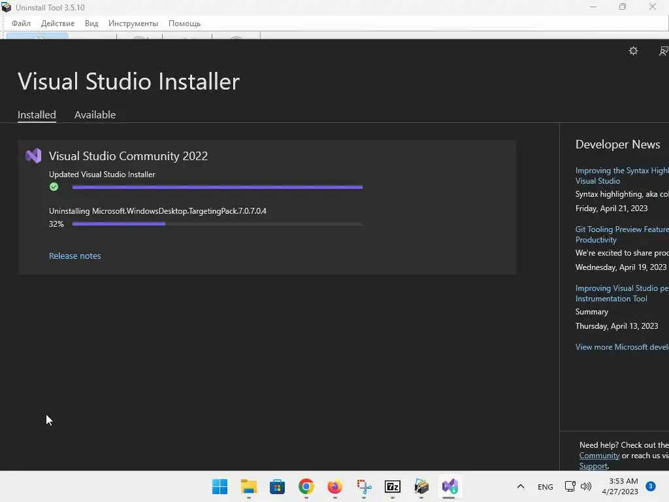Image resolution: width=669 pixels, height=502 pixels.
Task: Click the 32% progress label
Action: 56,224
